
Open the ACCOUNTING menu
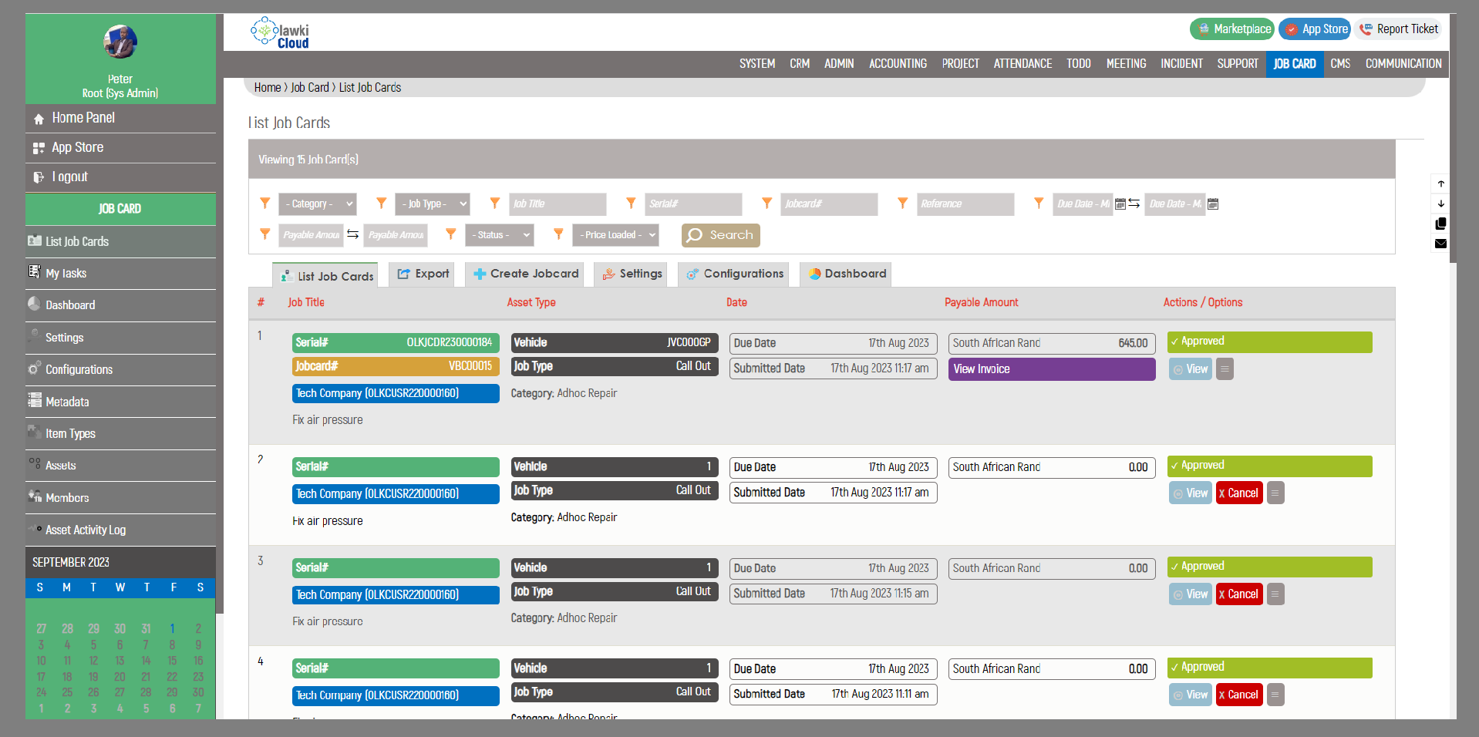898,64
